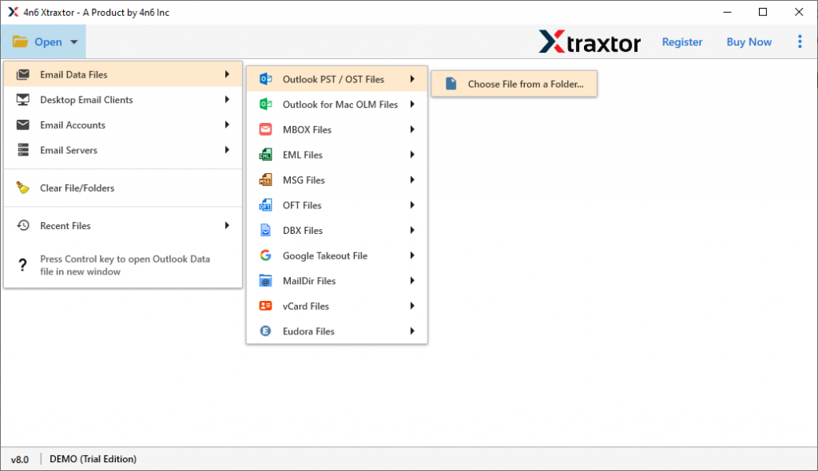
Task: Click the Outlook for Mac OLM icon
Action: coord(265,105)
